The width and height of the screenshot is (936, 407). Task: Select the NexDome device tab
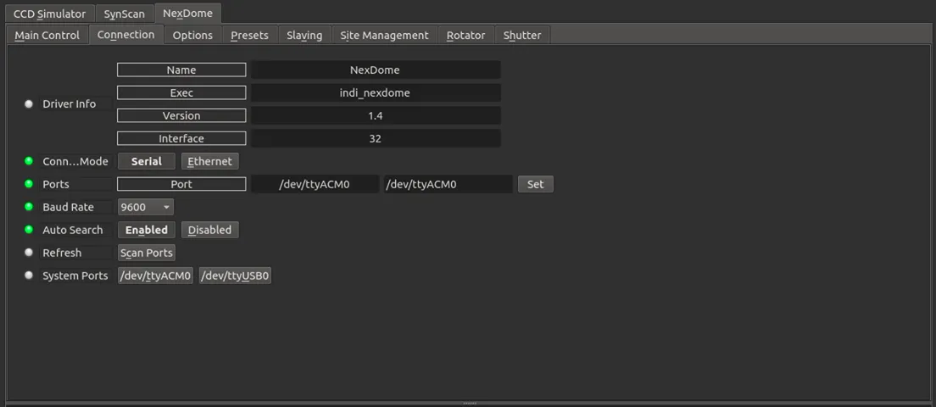187,13
